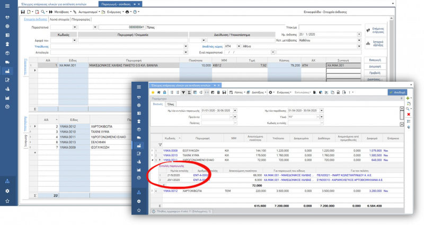The image size is (424, 225).
Task: Open the Κατ. μετάβασης Καθόλου dropdown
Action: tap(359, 40)
